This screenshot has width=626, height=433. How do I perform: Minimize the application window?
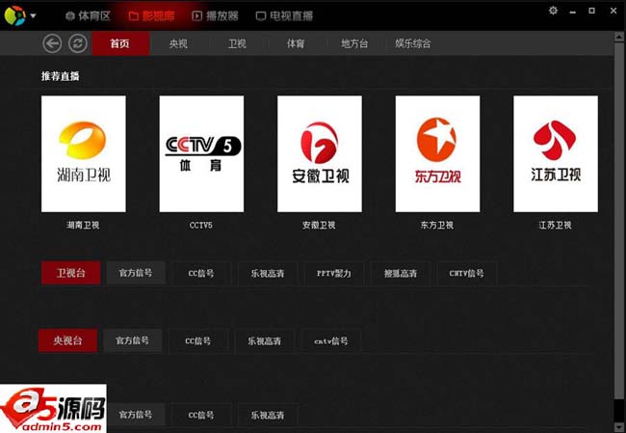tap(572, 12)
